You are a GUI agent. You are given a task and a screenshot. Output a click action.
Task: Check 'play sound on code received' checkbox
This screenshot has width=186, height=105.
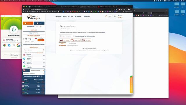74,36
